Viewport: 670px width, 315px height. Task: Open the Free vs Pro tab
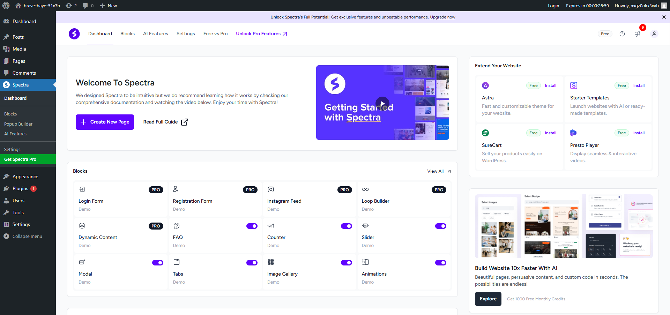pos(215,34)
